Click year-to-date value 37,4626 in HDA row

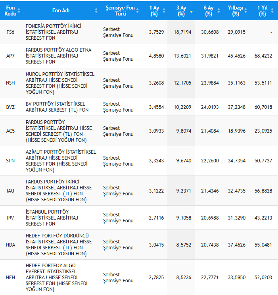tap(237, 245)
